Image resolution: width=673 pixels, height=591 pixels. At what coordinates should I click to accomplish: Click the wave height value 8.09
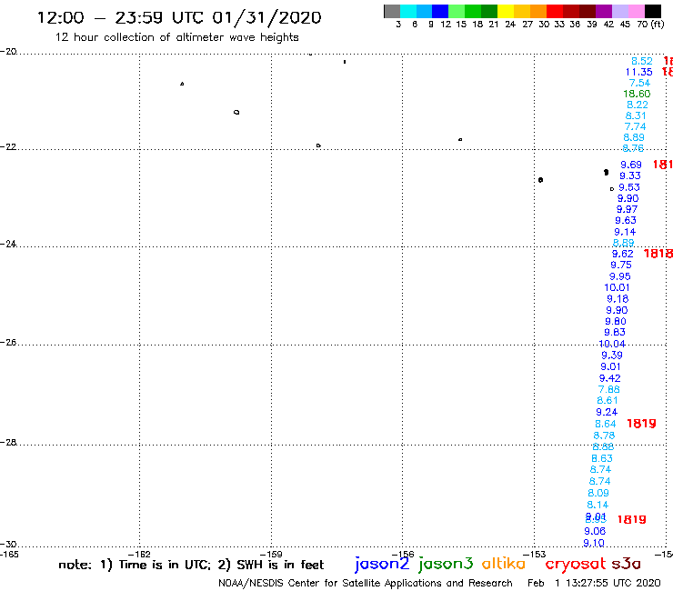pos(598,493)
